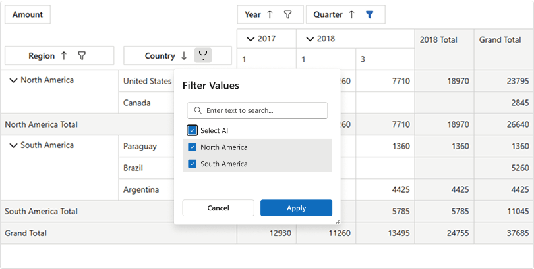Click the Filter popup resize grip
Viewport: 534px width, 269px height.
coord(337,221)
